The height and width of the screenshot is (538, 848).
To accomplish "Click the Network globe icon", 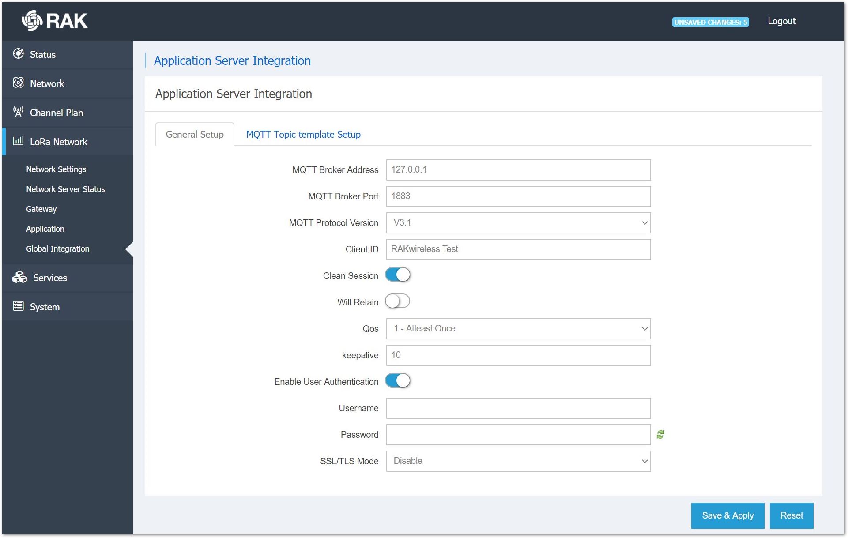I will click(18, 83).
